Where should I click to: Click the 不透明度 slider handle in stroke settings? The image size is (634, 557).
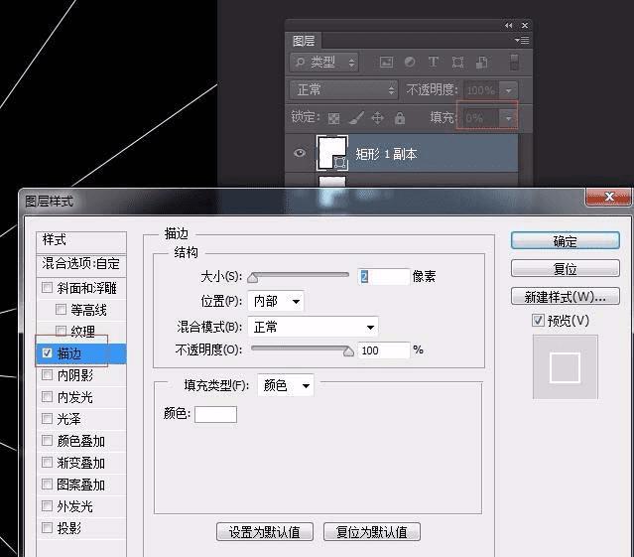348,351
